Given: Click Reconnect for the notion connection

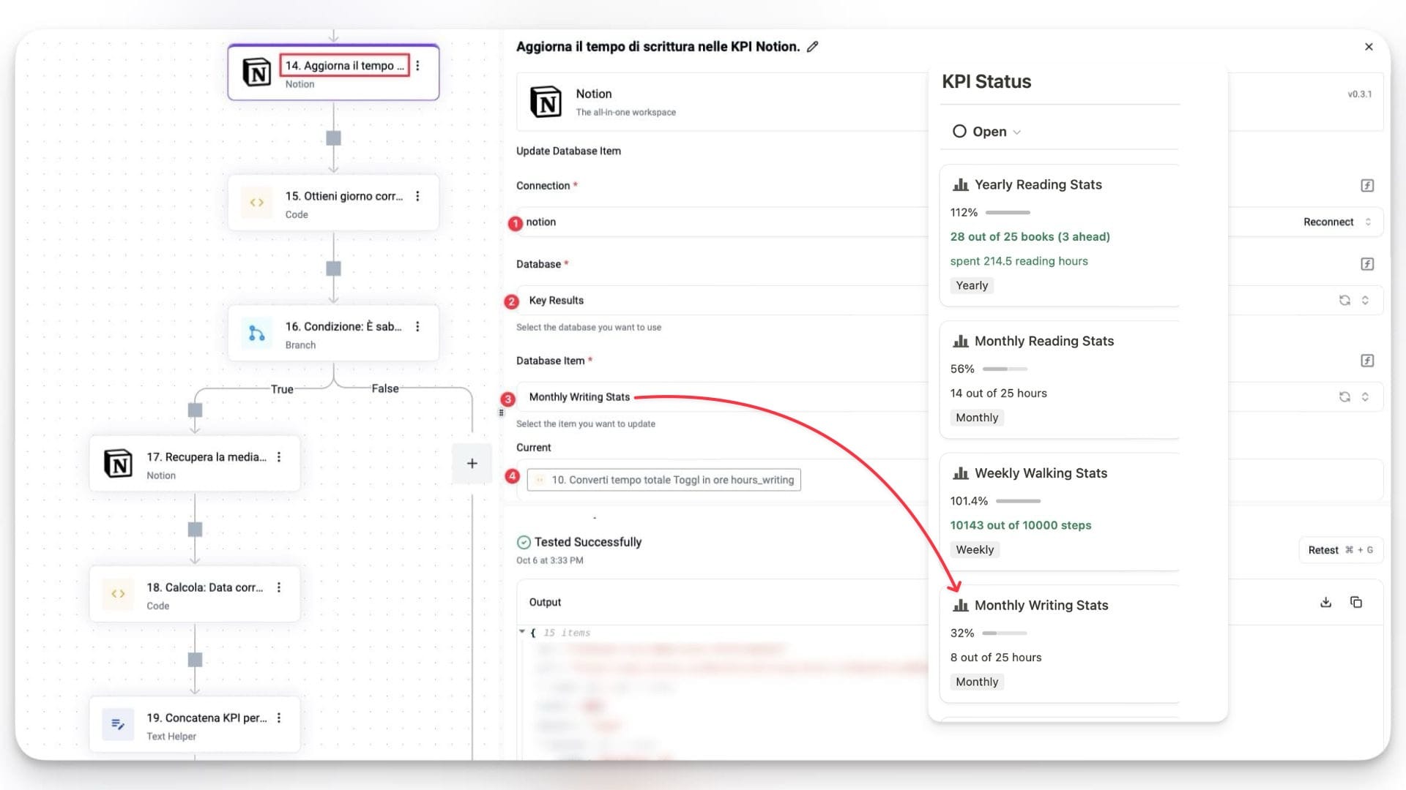Looking at the screenshot, I should (x=1328, y=222).
